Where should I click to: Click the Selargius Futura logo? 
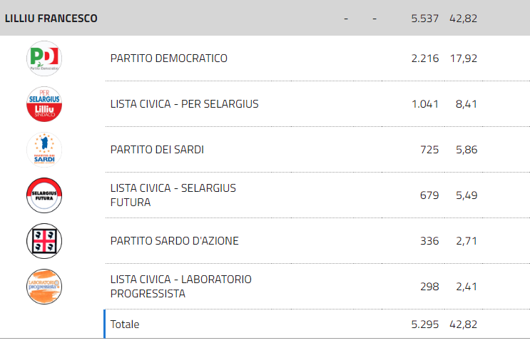coord(44,195)
